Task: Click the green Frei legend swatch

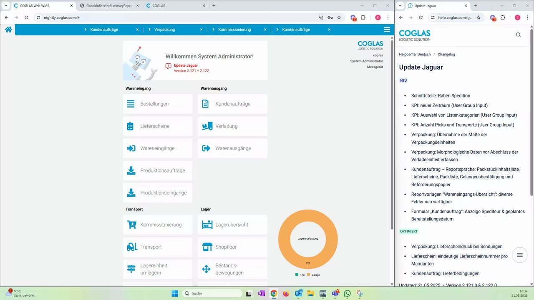Action: 297,275
